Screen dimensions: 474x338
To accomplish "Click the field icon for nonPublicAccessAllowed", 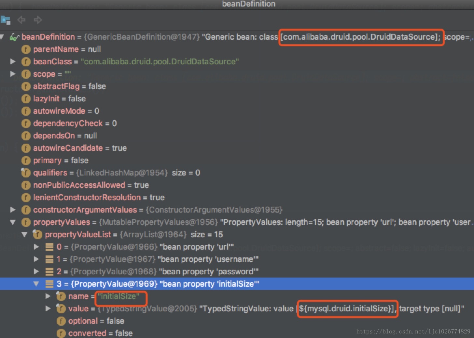I will pos(26,185).
